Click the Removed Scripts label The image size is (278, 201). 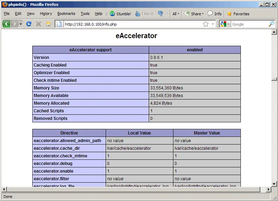point(50,118)
